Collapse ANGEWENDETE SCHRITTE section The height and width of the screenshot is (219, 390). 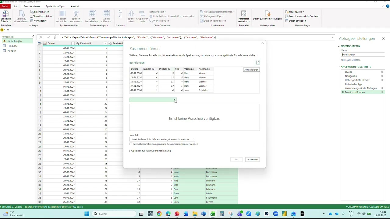click(x=339, y=67)
